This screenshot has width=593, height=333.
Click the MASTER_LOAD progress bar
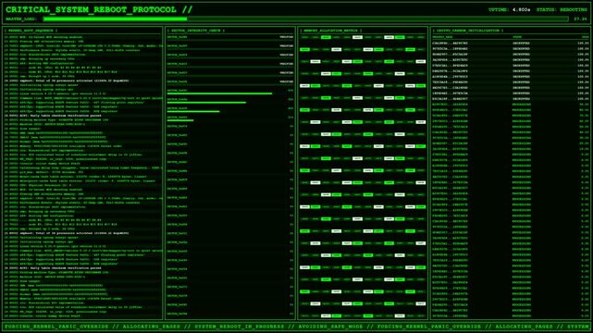click(x=306, y=18)
